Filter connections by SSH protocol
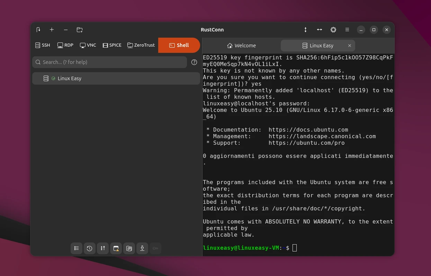431x276 pixels. tap(43, 45)
